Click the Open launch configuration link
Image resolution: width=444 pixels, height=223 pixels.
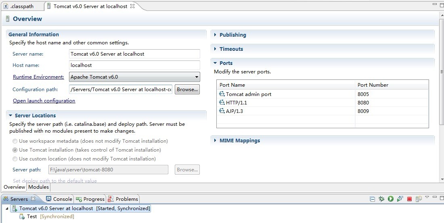(x=44, y=101)
